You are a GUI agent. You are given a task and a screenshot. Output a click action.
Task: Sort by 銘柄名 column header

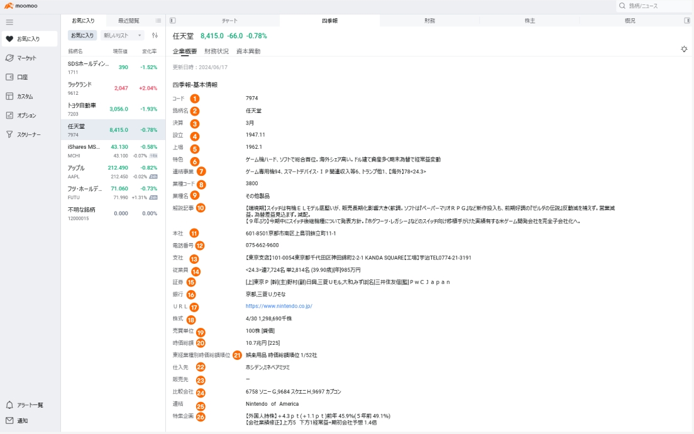pyautogui.click(x=75, y=52)
